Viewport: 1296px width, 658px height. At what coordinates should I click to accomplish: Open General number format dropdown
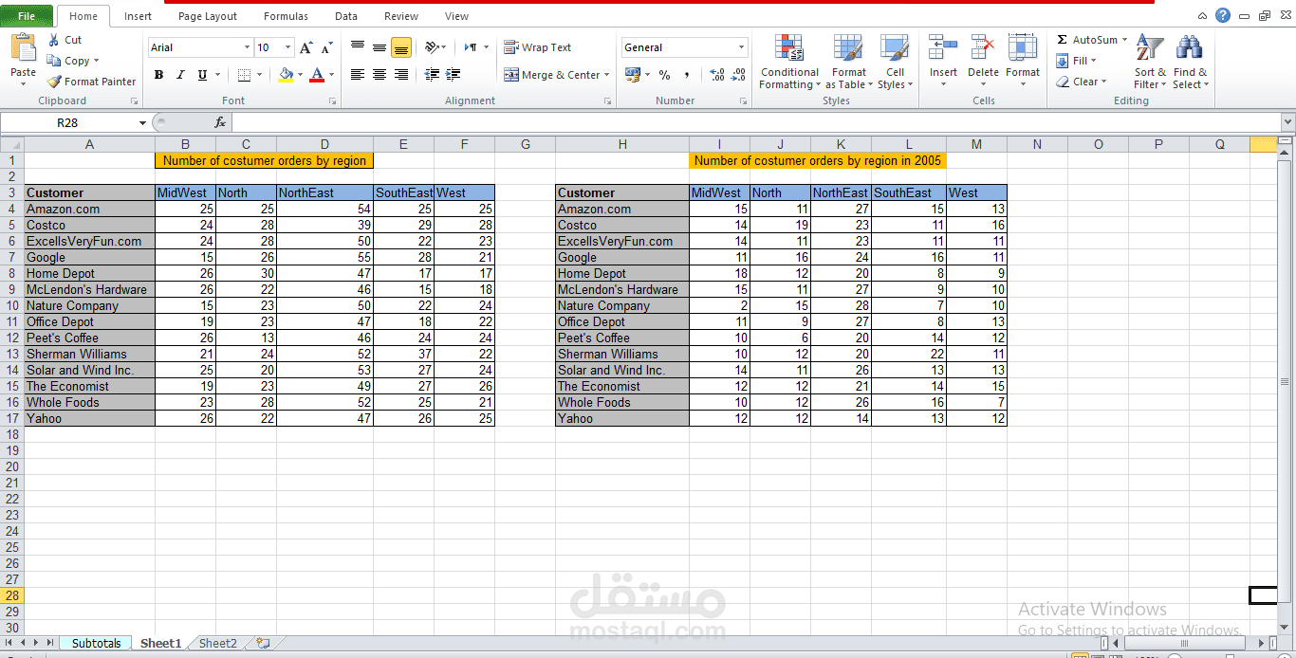click(742, 47)
